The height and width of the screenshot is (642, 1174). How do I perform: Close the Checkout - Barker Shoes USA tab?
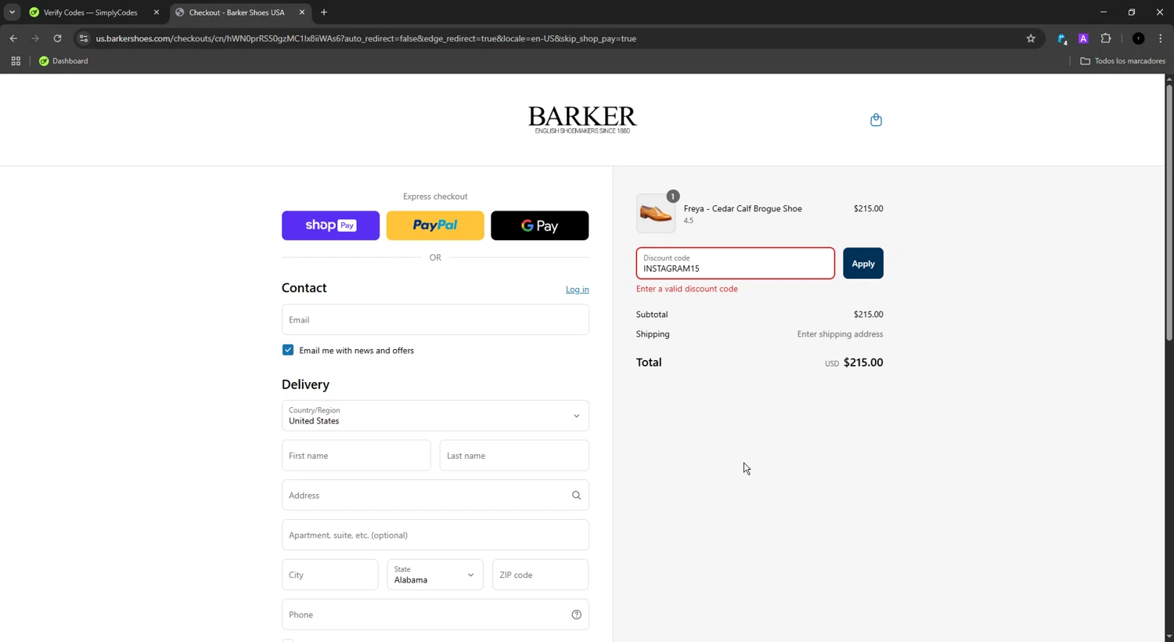(302, 13)
